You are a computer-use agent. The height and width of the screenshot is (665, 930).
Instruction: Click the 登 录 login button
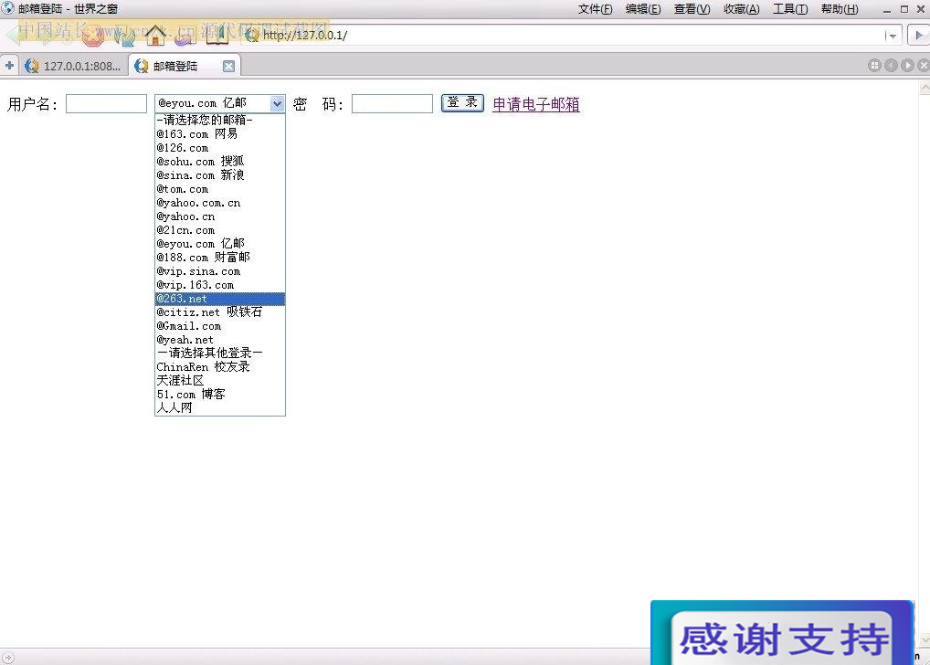point(462,102)
